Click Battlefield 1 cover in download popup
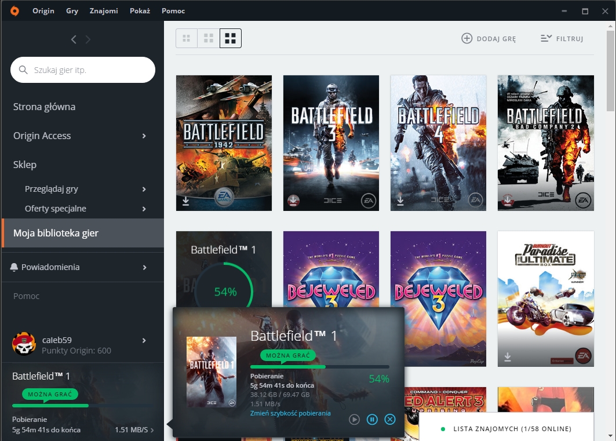Viewport: 616px width, 441px height. point(212,371)
